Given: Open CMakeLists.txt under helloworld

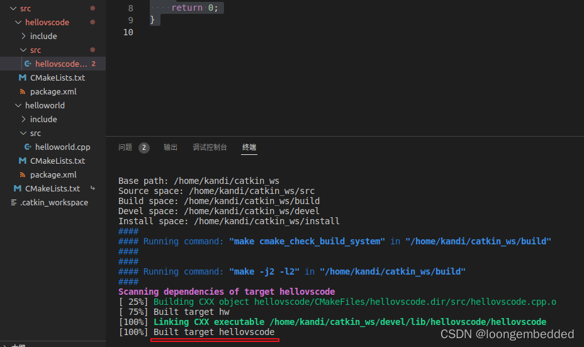Looking at the screenshot, I should pos(58,161).
